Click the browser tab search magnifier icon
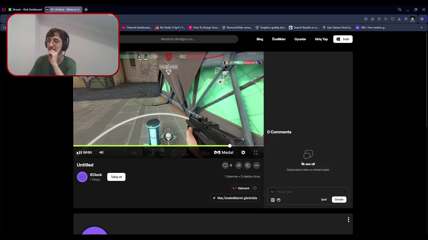This screenshot has width=428, height=240. (x=400, y=10)
